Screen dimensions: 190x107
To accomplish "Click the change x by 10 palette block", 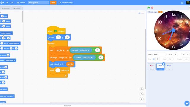I will (4, 67).
